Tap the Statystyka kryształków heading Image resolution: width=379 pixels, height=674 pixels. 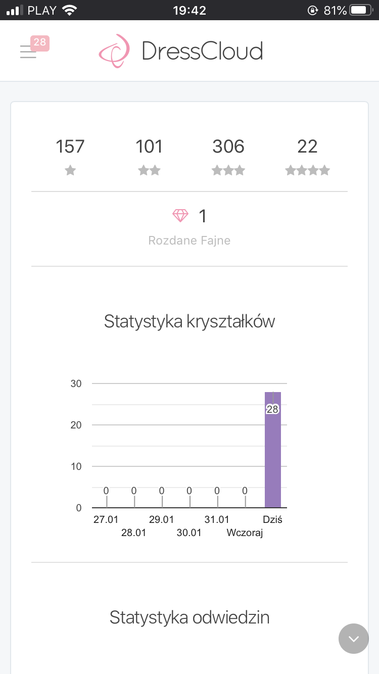[x=189, y=321]
